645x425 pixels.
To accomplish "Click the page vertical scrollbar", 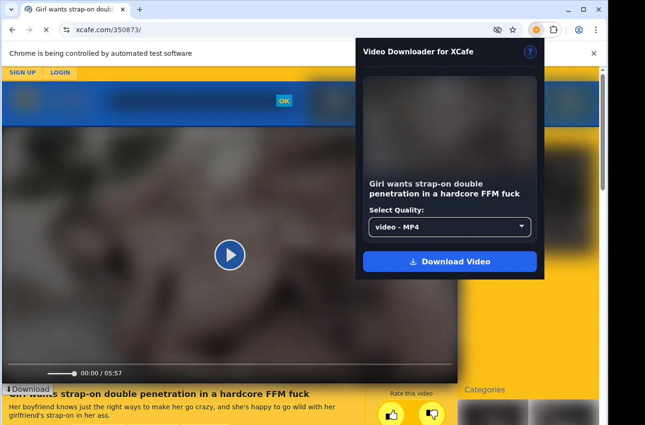I will 603,132.
